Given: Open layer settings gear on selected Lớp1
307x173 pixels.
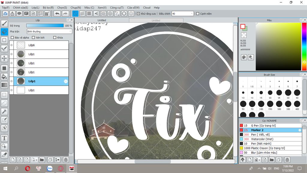Looking at the screenshot, I should click(x=66, y=81).
